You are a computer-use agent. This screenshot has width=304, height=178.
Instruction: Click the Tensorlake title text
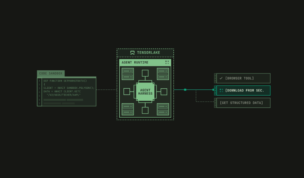click(148, 53)
